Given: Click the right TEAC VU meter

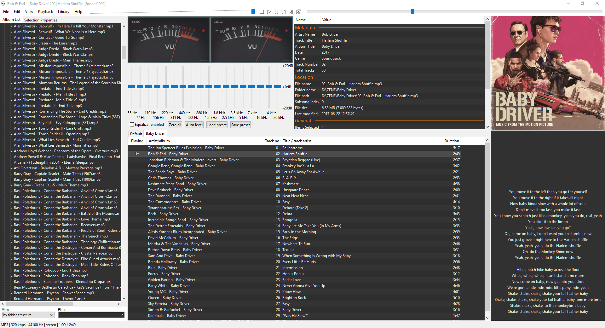Looking at the screenshot, I should tap(251, 39).
